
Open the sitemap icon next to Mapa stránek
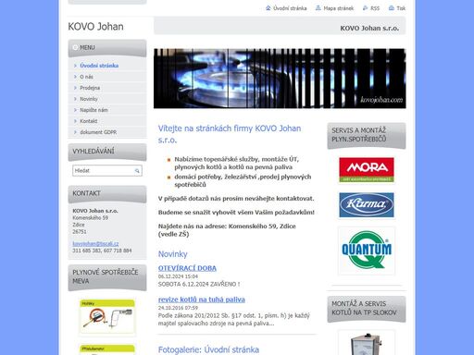click(x=318, y=8)
